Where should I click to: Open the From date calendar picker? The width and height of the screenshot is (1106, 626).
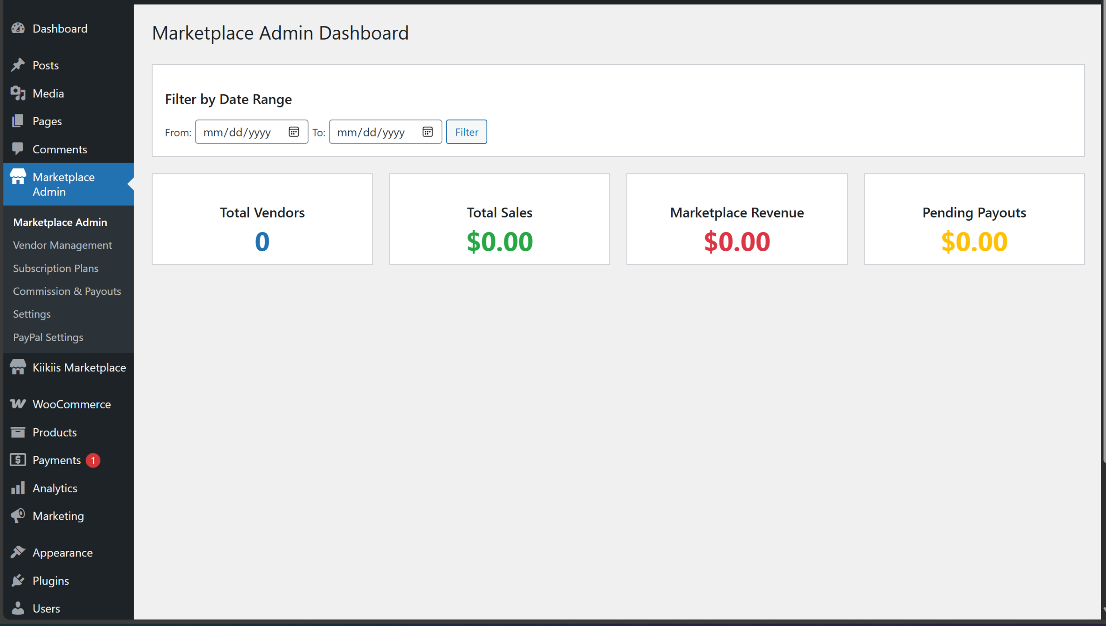294,132
